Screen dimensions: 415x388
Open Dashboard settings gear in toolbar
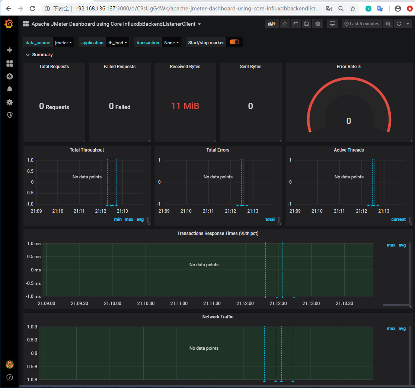[317, 24]
